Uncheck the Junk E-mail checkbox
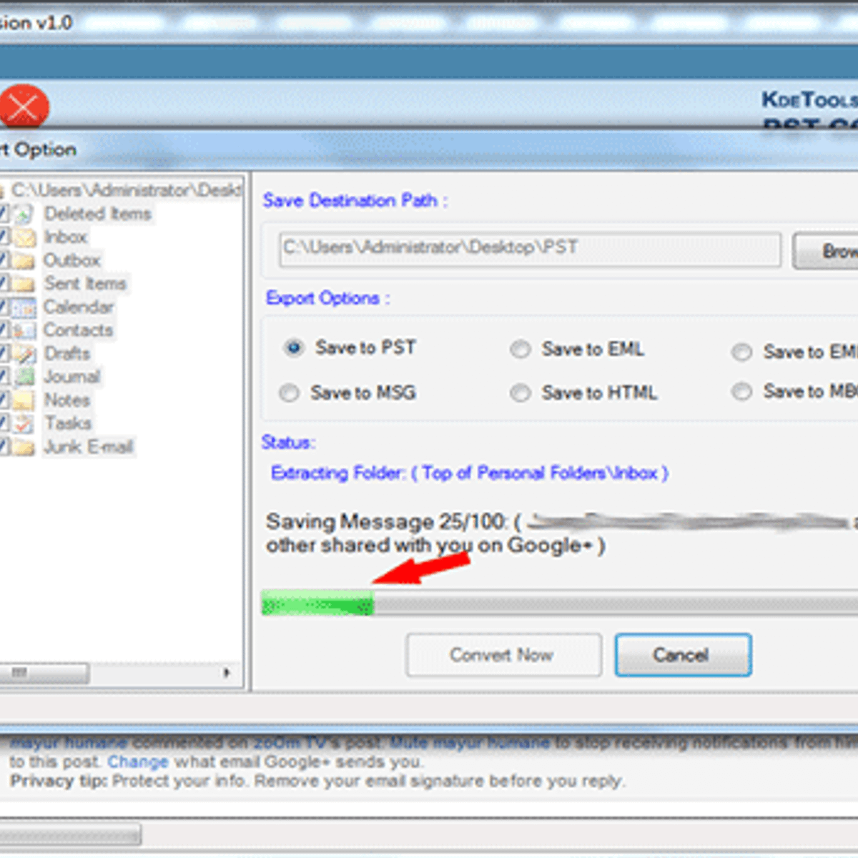 click(4, 447)
